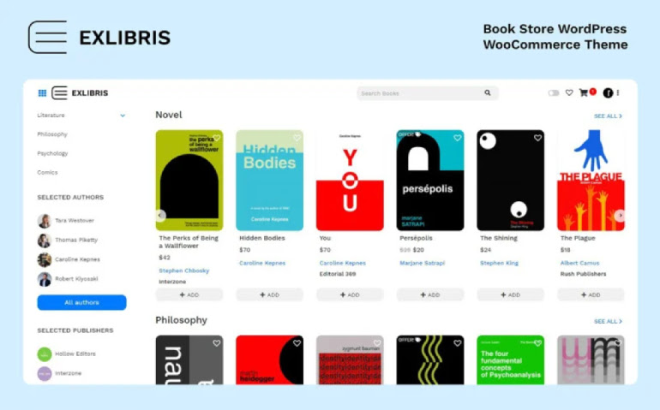Open See All for Philosophy section
The image size is (660, 410).
click(x=608, y=321)
